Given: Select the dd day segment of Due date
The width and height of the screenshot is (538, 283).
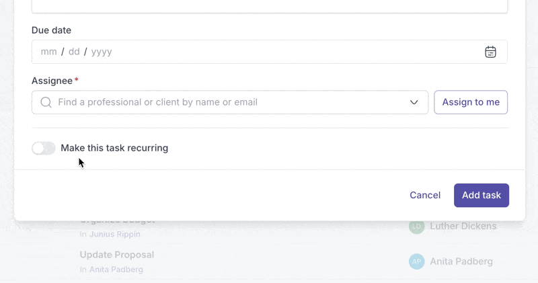Looking at the screenshot, I should pos(74,52).
